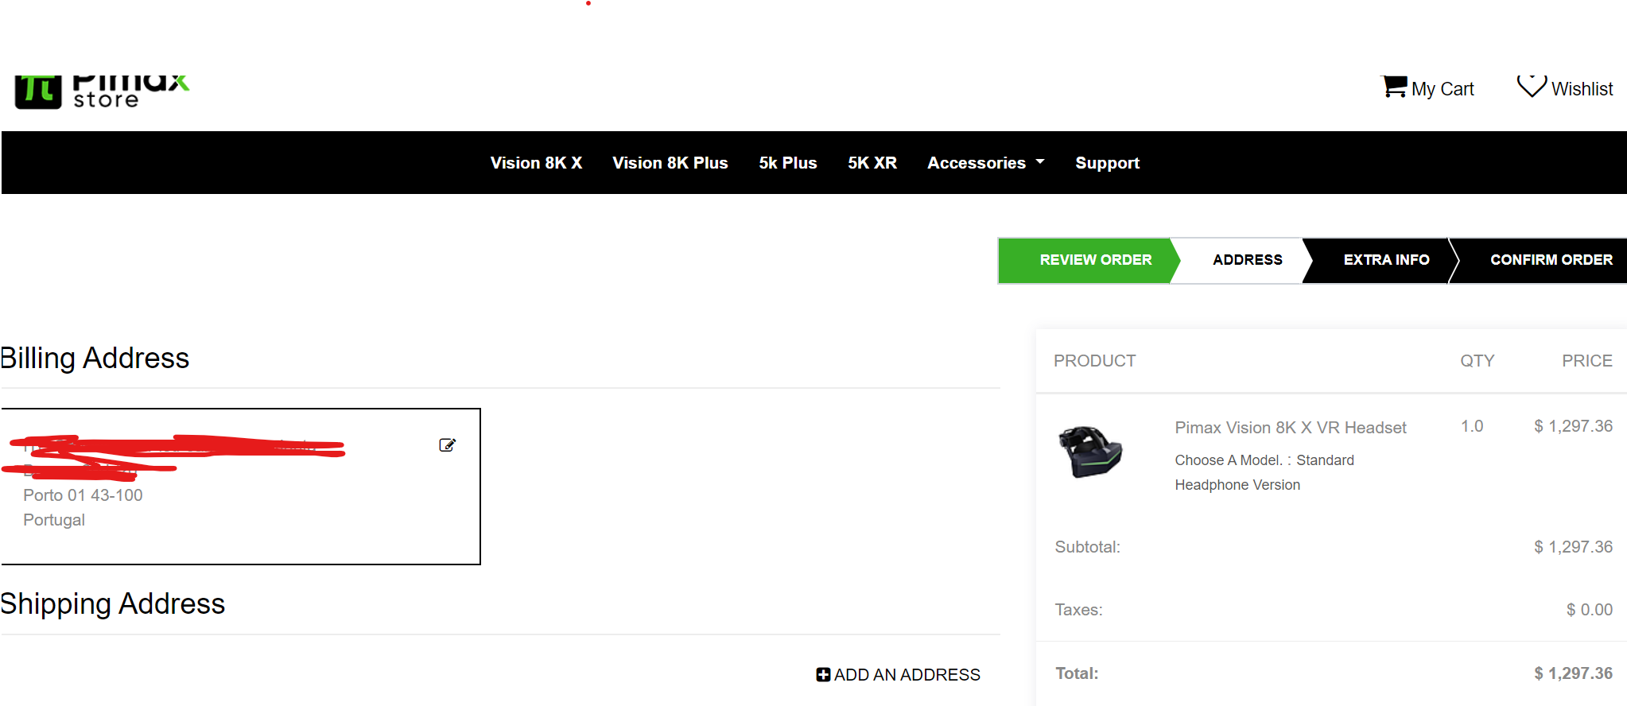
Task: Open the shopping cart icon
Action: (x=1394, y=87)
